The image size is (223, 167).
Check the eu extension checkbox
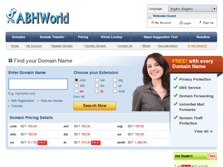coord(76,91)
